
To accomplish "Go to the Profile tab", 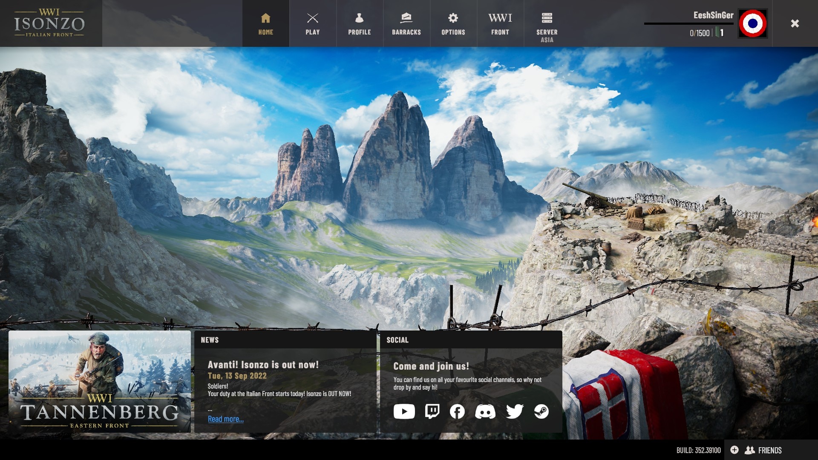I will [360, 23].
